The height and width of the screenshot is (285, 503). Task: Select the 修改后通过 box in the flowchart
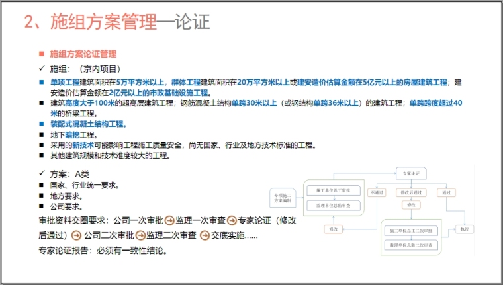pyautogui.click(x=410, y=192)
